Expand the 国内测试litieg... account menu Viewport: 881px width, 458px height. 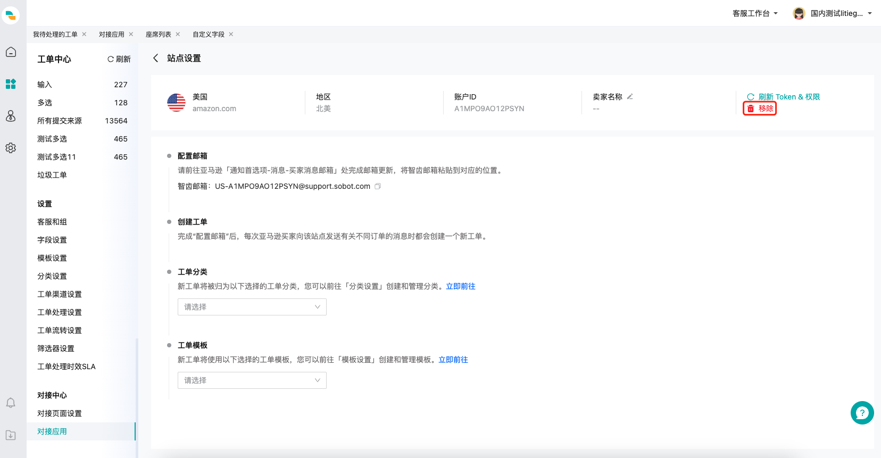841,13
